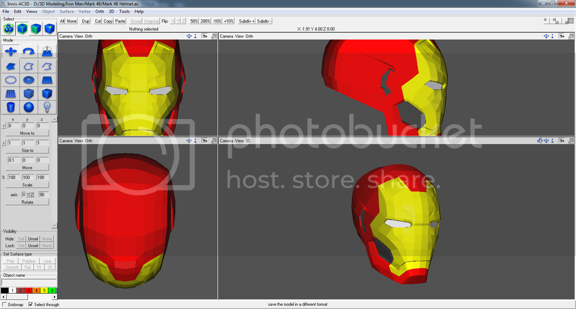576x309 pixels.
Task: Open the Orth menu in menu bar
Action: point(100,11)
